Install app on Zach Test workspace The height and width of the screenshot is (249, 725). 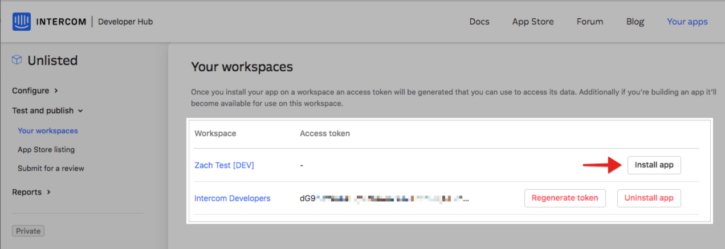tap(654, 165)
